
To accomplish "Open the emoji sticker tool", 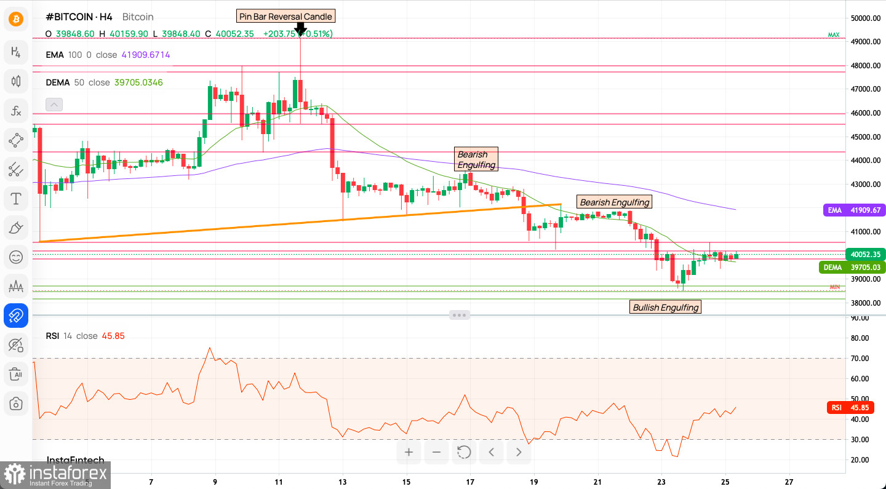I will (x=16, y=257).
